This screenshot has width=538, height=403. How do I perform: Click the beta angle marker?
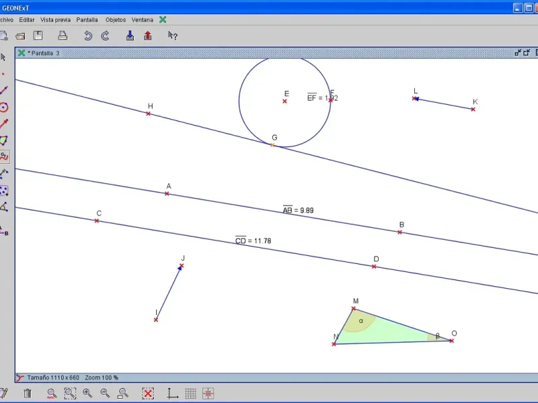click(x=438, y=336)
